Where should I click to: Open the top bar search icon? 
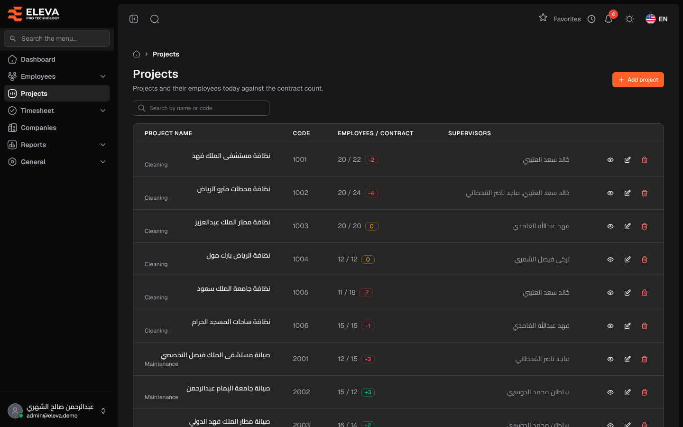pos(155,19)
